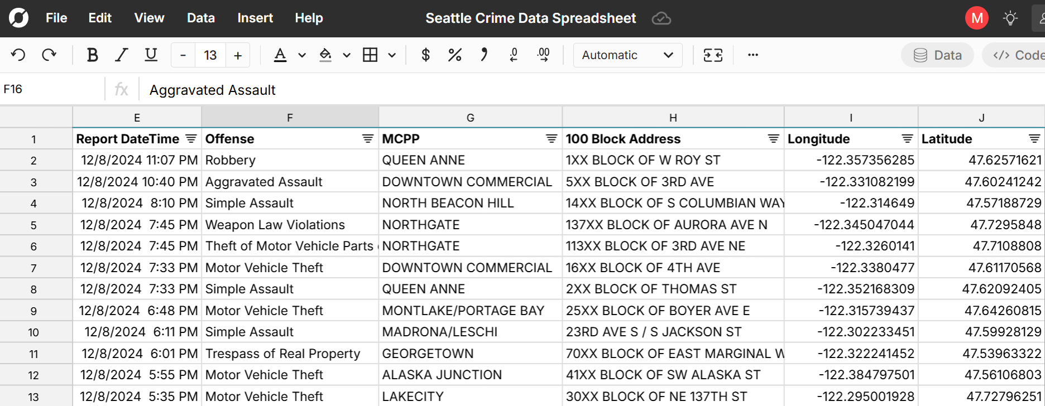Screen dimensions: 1045x406
Task: Expand the borders dropdown arrow
Action: click(392, 55)
